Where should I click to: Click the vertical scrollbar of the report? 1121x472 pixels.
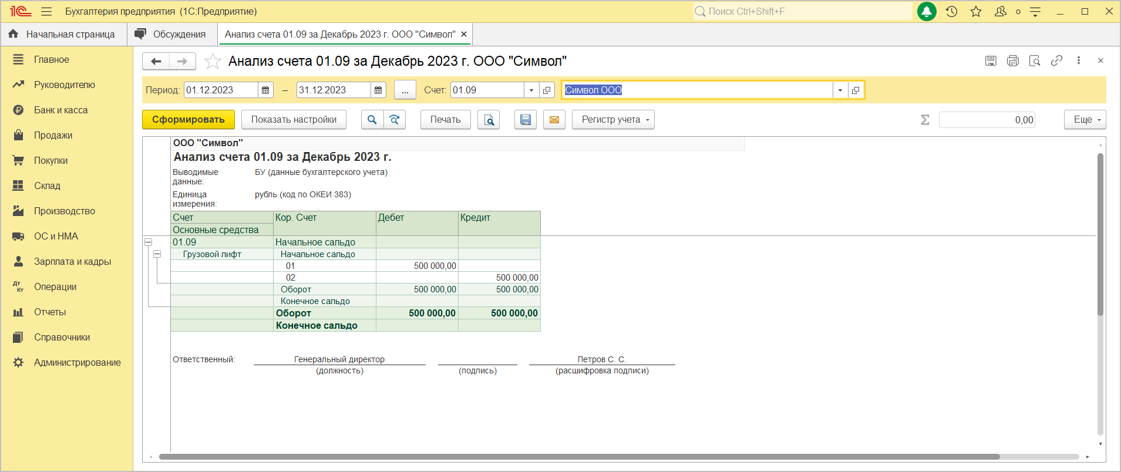coord(1100,235)
